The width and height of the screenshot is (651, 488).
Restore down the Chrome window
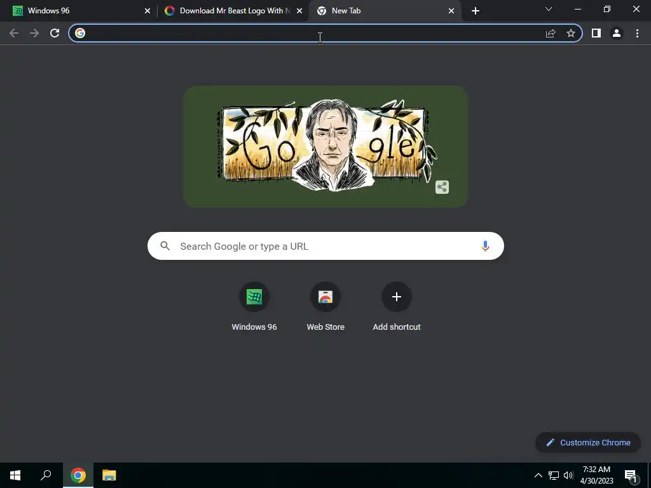pos(607,9)
